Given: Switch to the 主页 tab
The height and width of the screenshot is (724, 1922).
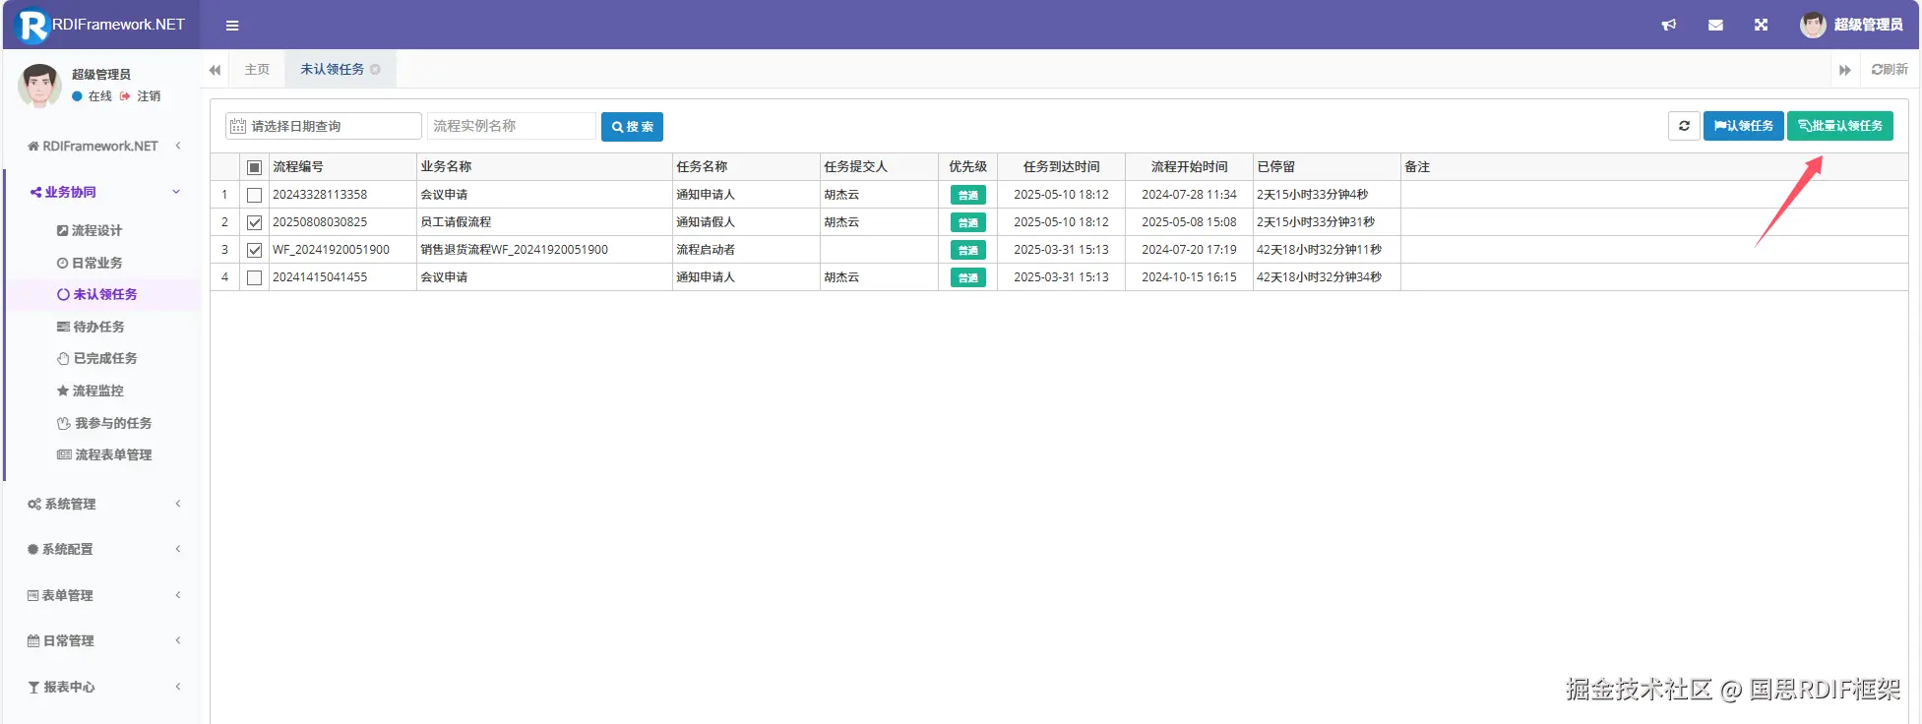Looking at the screenshot, I should 257,69.
